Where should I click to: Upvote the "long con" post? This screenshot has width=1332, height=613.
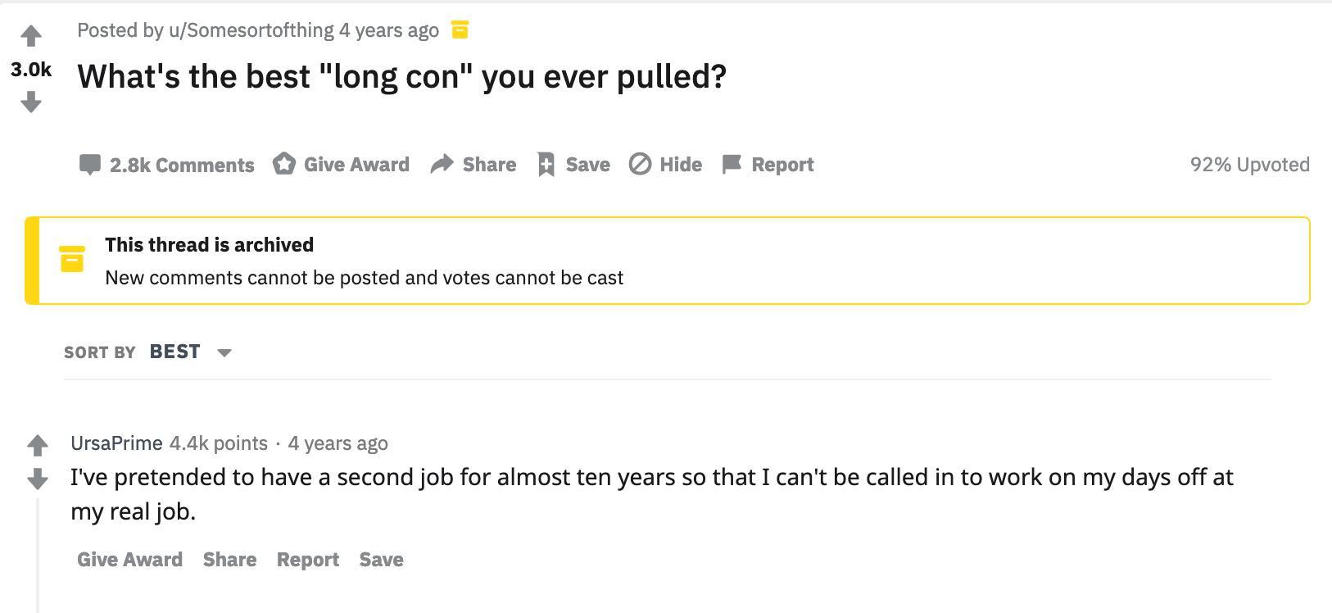31,36
